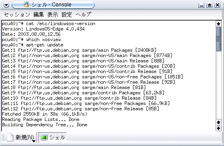Click the 'Get:2' non-US/main Packages line
Viewport: 224px width, 146px height.
coord(87,56)
